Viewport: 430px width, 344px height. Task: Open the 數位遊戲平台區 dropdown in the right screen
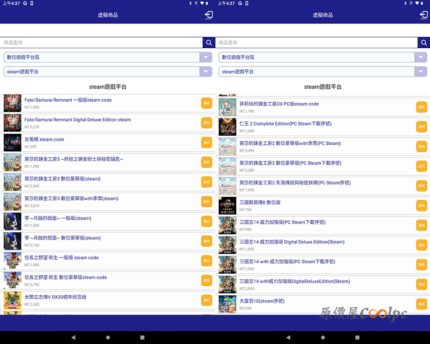coord(420,57)
